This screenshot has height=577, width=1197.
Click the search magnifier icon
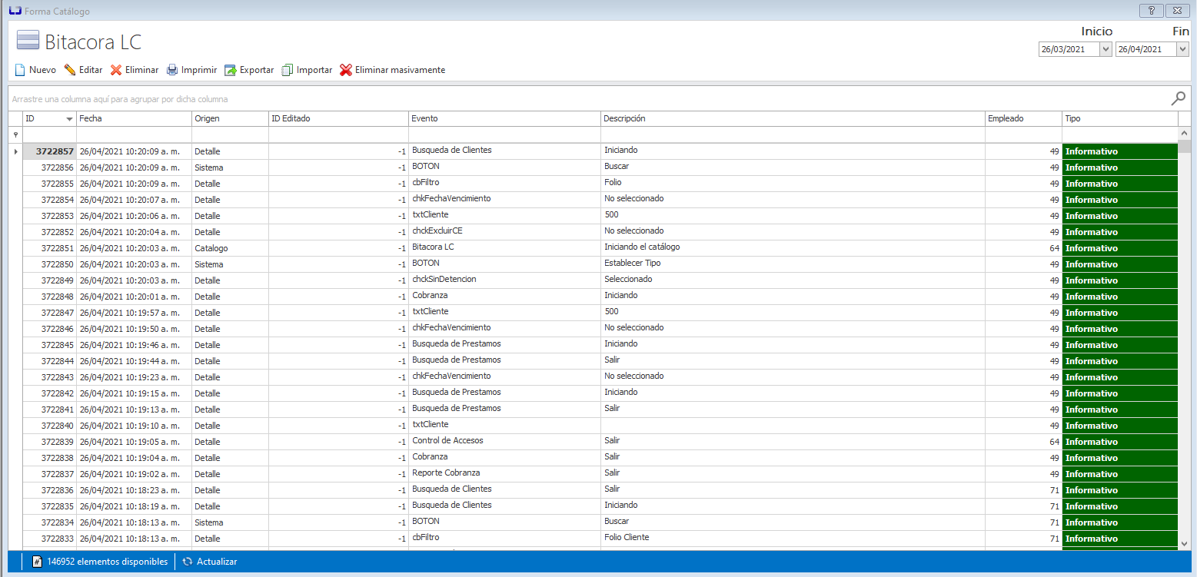(1178, 98)
